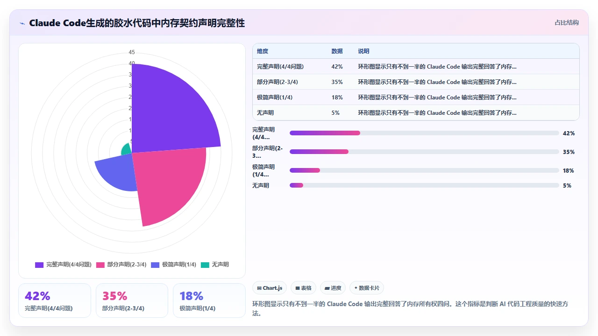Click the 18% value in the table
This screenshot has width=598, height=336.
[337, 98]
